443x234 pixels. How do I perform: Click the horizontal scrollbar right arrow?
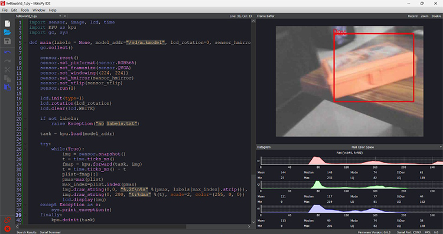pyautogui.click(x=249, y=226)
